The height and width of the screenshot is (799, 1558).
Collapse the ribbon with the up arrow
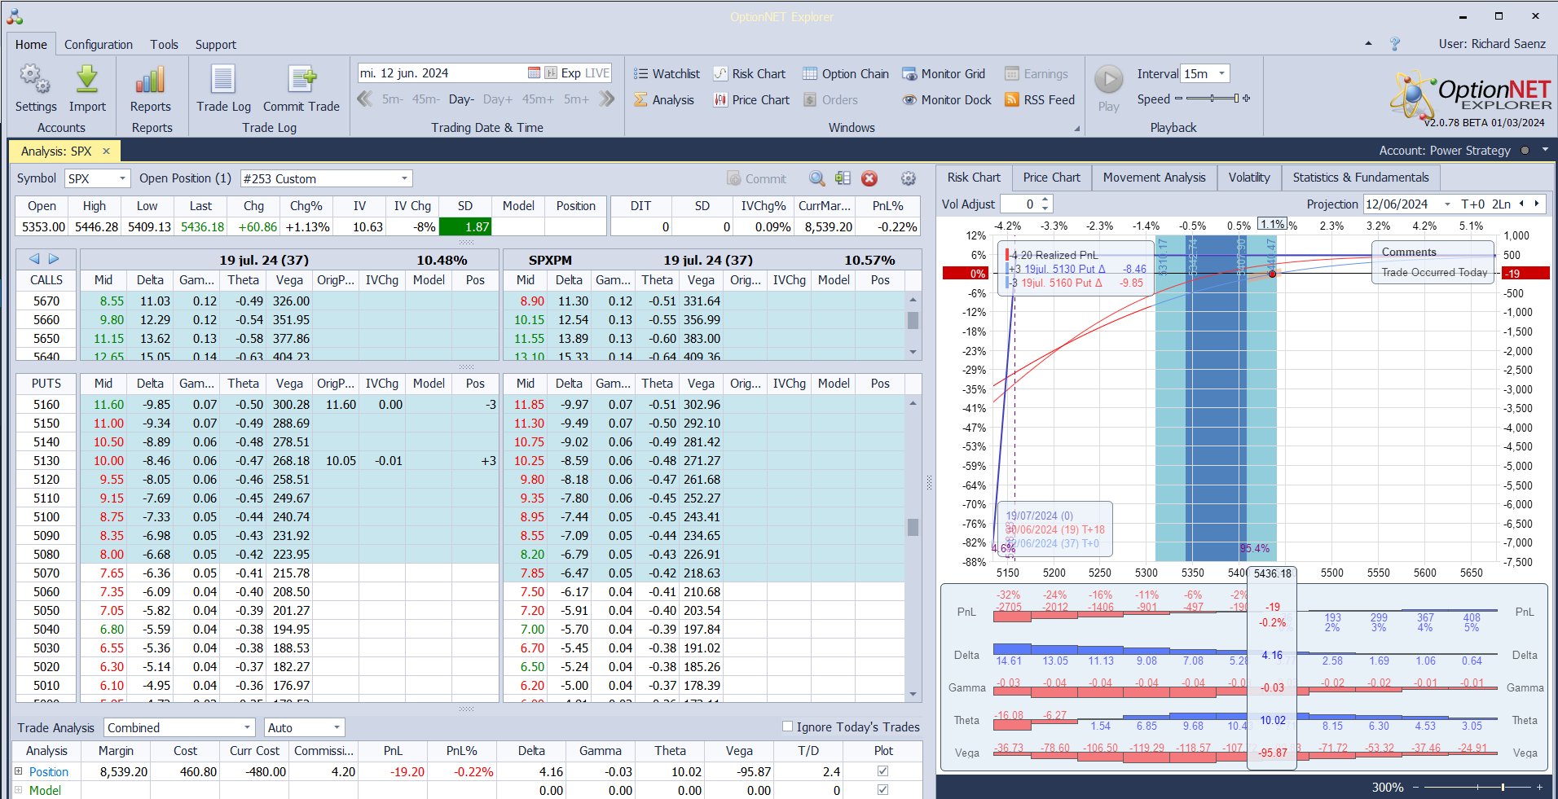coord(1368,43)
